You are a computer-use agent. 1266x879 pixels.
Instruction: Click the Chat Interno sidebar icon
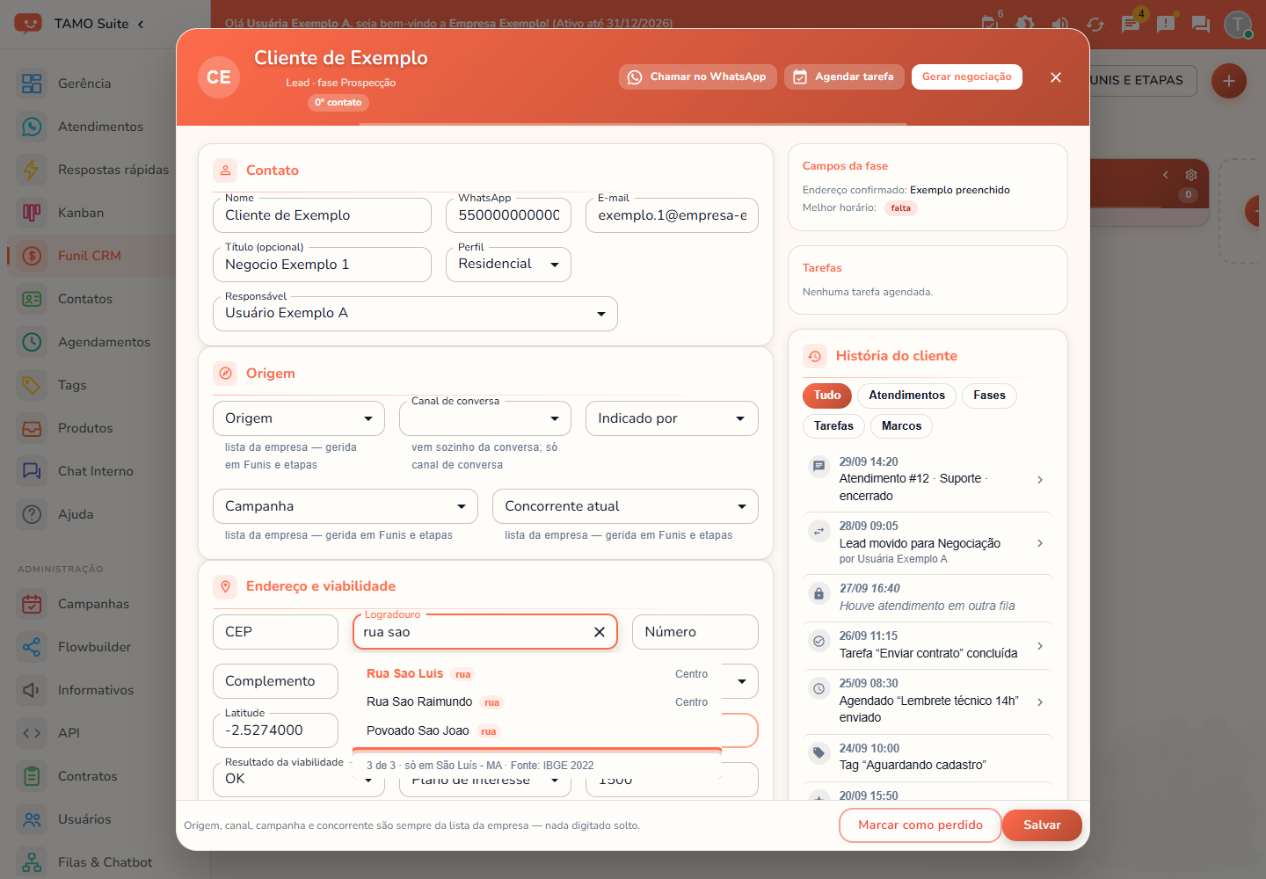point(32,471)
